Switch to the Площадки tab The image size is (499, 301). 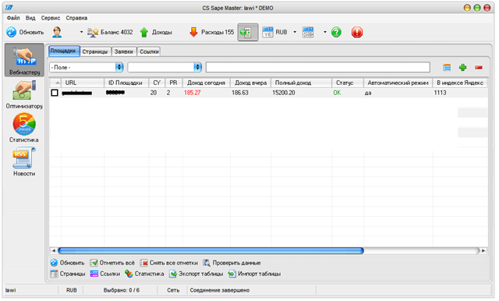pos(64,51)
